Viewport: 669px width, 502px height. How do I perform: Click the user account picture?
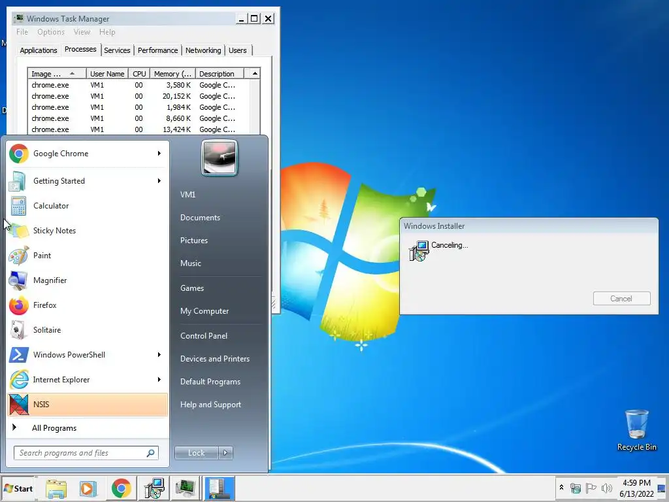point(220,158)
